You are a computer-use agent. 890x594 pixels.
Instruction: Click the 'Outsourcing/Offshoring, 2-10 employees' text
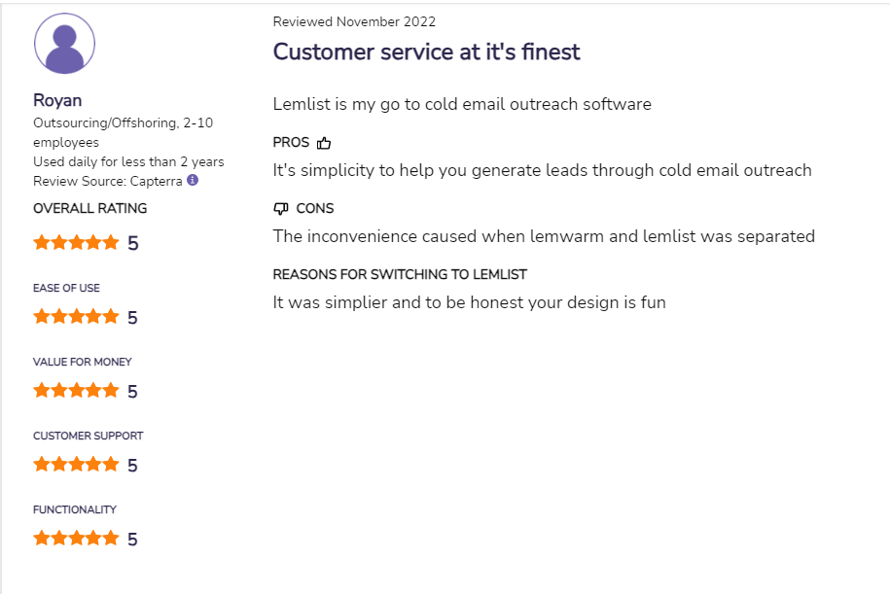(124, 132)
